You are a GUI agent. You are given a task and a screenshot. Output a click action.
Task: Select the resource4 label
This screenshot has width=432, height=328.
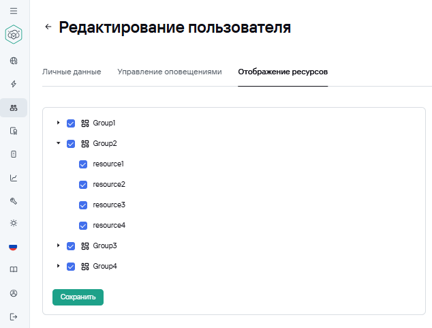[109, 225]
